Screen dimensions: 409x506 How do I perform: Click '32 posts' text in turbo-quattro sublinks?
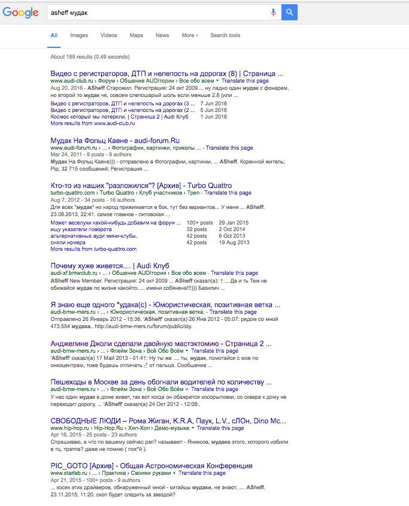coord(196,229)
